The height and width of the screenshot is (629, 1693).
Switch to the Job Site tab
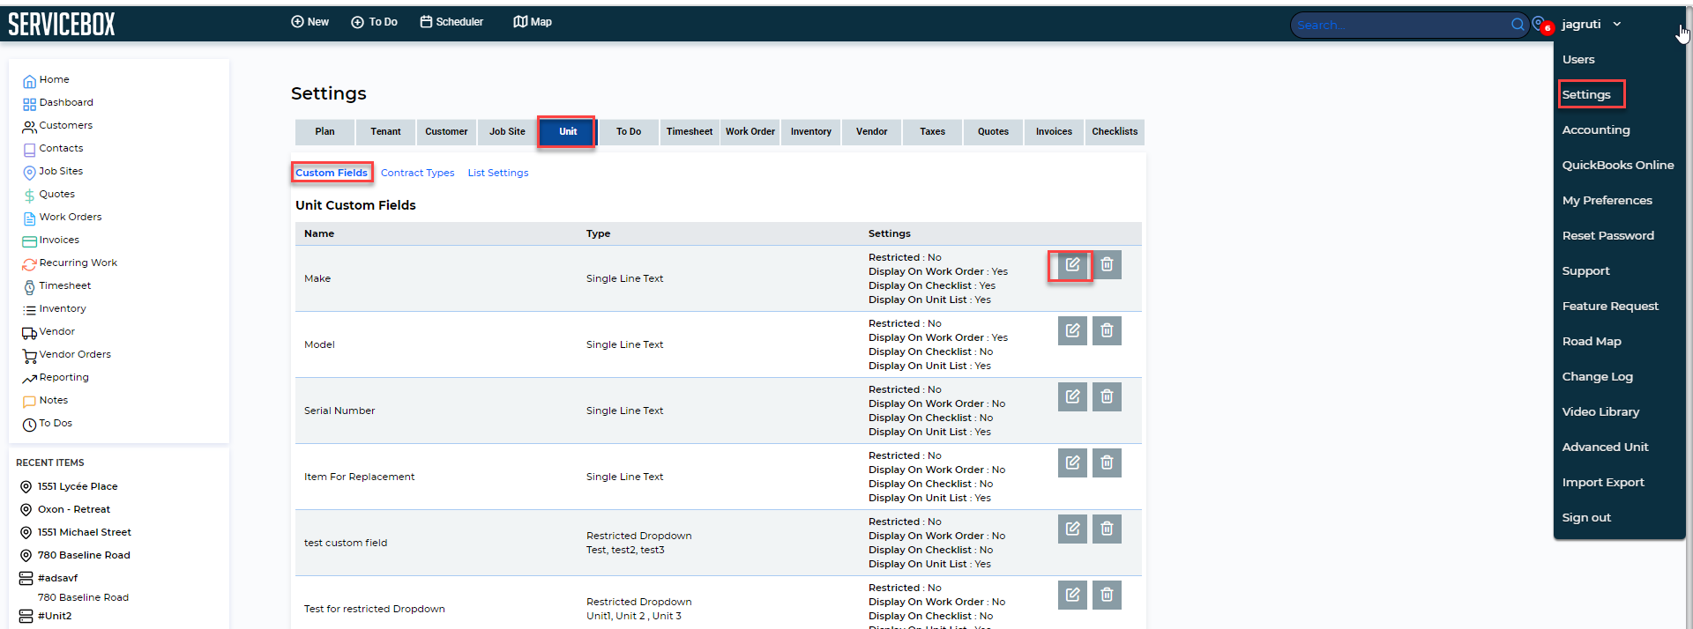coord(507,132)
